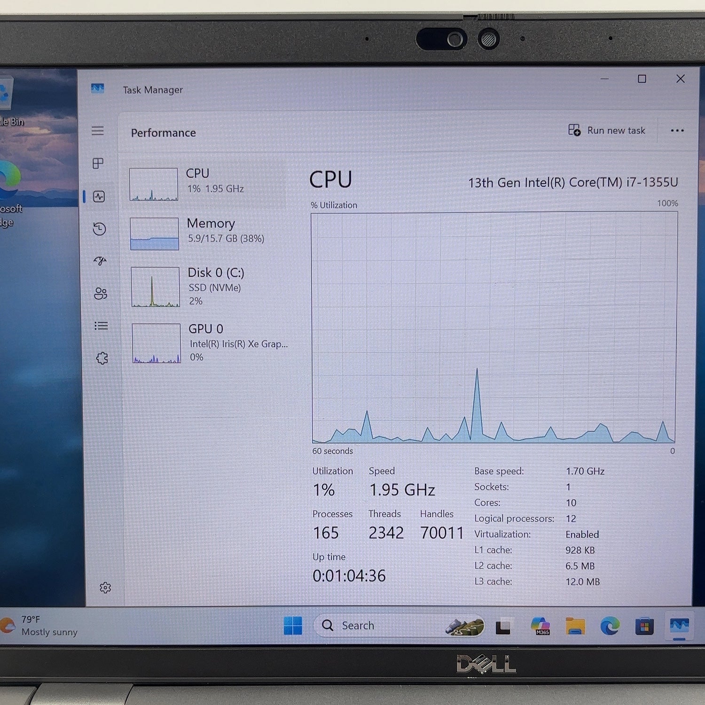Click the Run new task button
The height and width of the screenshot is (705, 705).
click(x=607, y=130)
